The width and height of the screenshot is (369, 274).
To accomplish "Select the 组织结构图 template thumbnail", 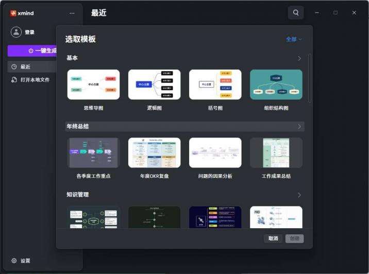I will (x=276, y=84).
